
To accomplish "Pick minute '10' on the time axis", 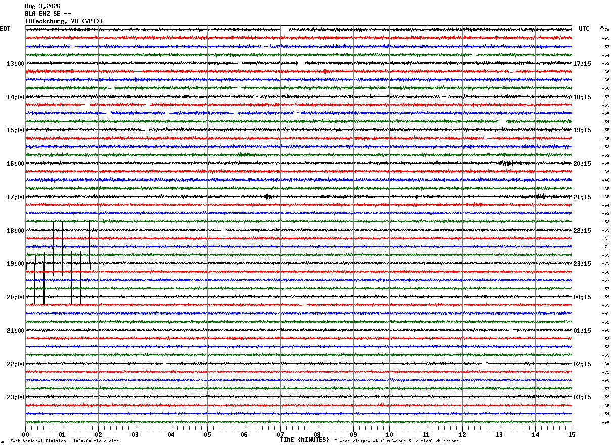I will (389, 434).
